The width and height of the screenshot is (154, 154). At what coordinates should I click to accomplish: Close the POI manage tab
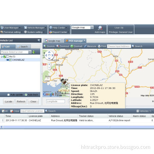(x=84, y=41)
